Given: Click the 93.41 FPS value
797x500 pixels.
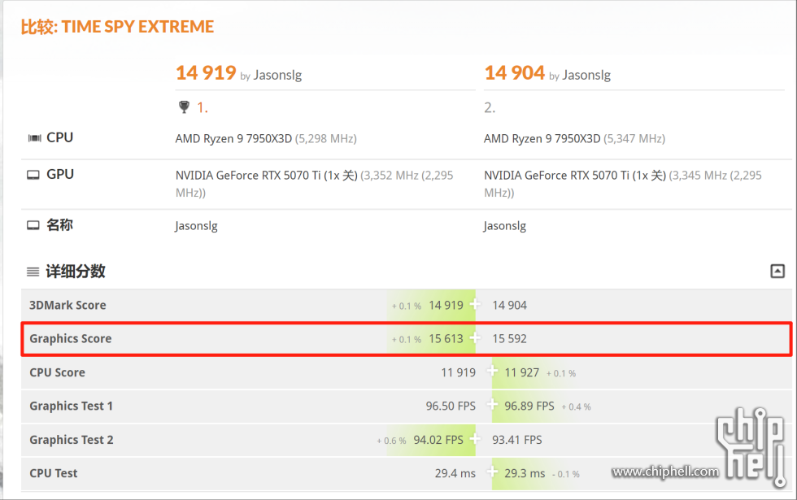Looking at the screenshot, I should pyautogui.click(x=517, y=440).
